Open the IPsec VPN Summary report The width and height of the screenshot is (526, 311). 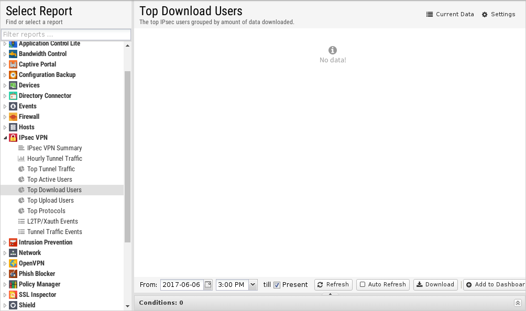point(54,148)
